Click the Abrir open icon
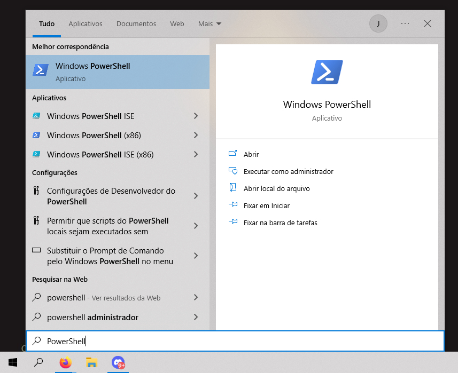Screen dimensions: 458x373 (233, 153)
